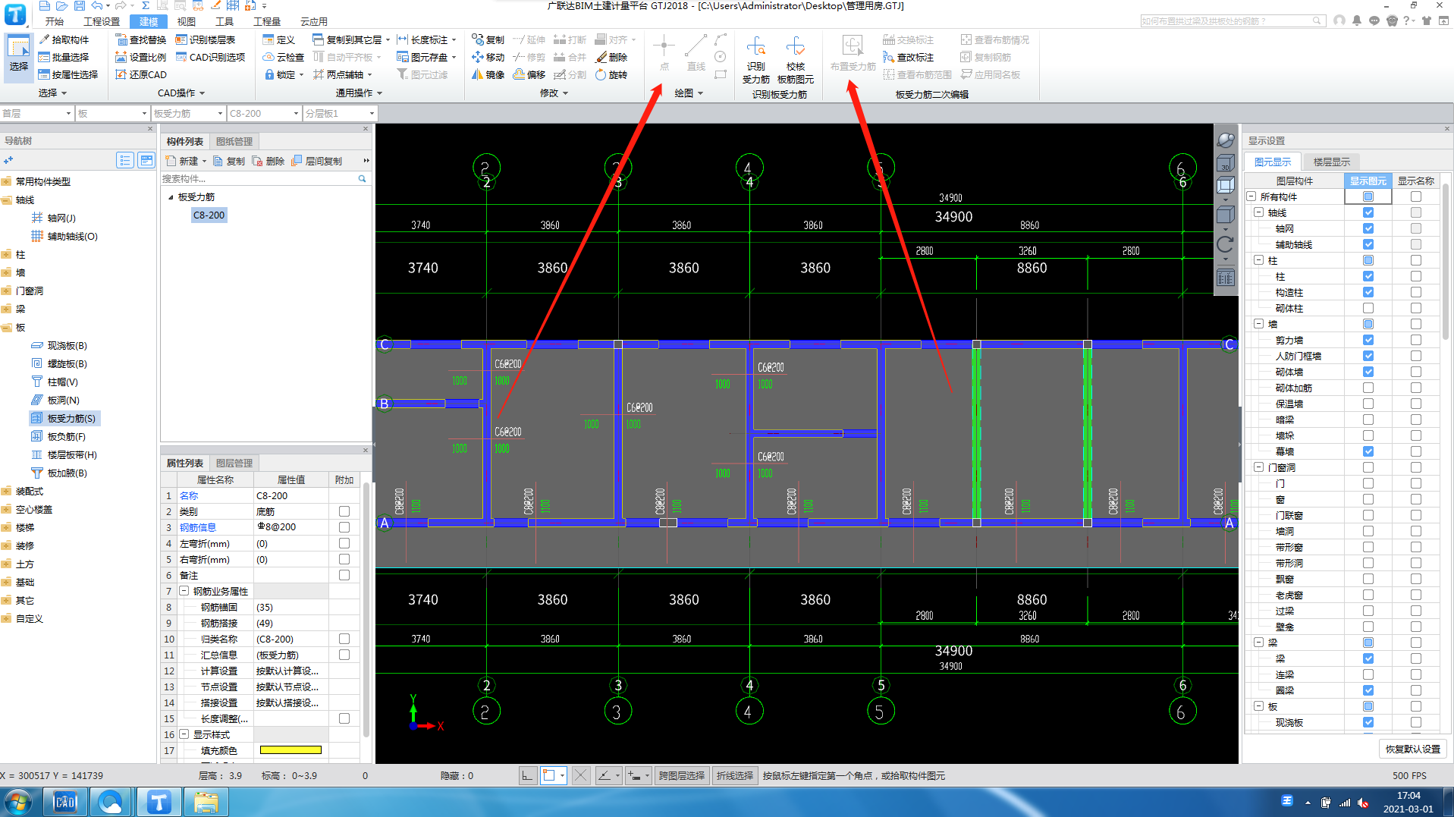1454x817 pixels.
Task: Click the yellow 填充颜色 swatch
Action: pos(290,750)
